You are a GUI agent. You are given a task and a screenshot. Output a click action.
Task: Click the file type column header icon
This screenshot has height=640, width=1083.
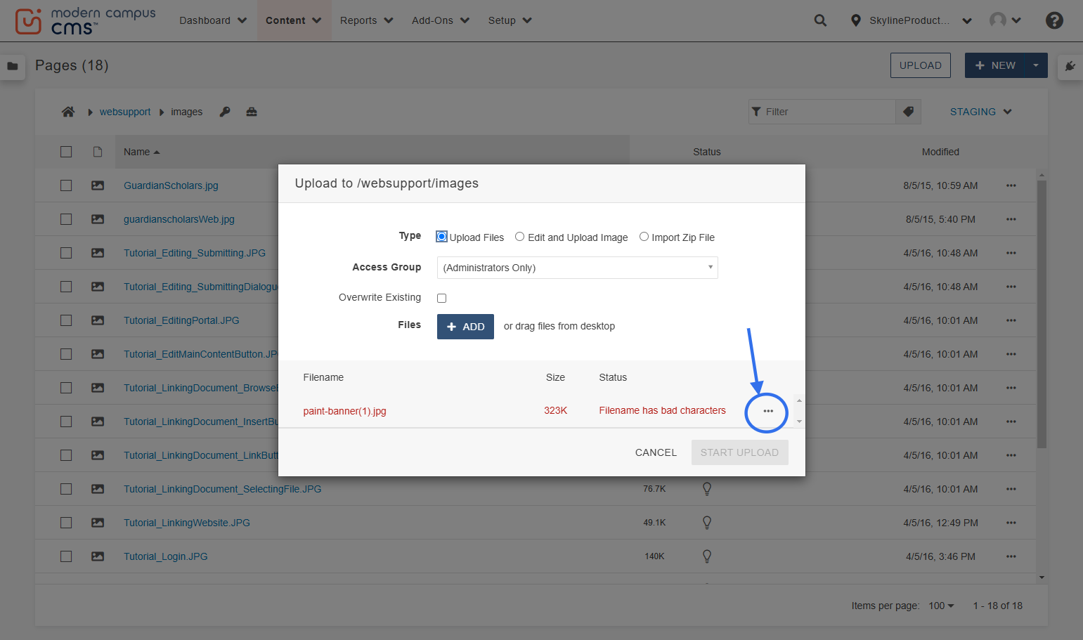pyautogui.click(x=98, y=152)
